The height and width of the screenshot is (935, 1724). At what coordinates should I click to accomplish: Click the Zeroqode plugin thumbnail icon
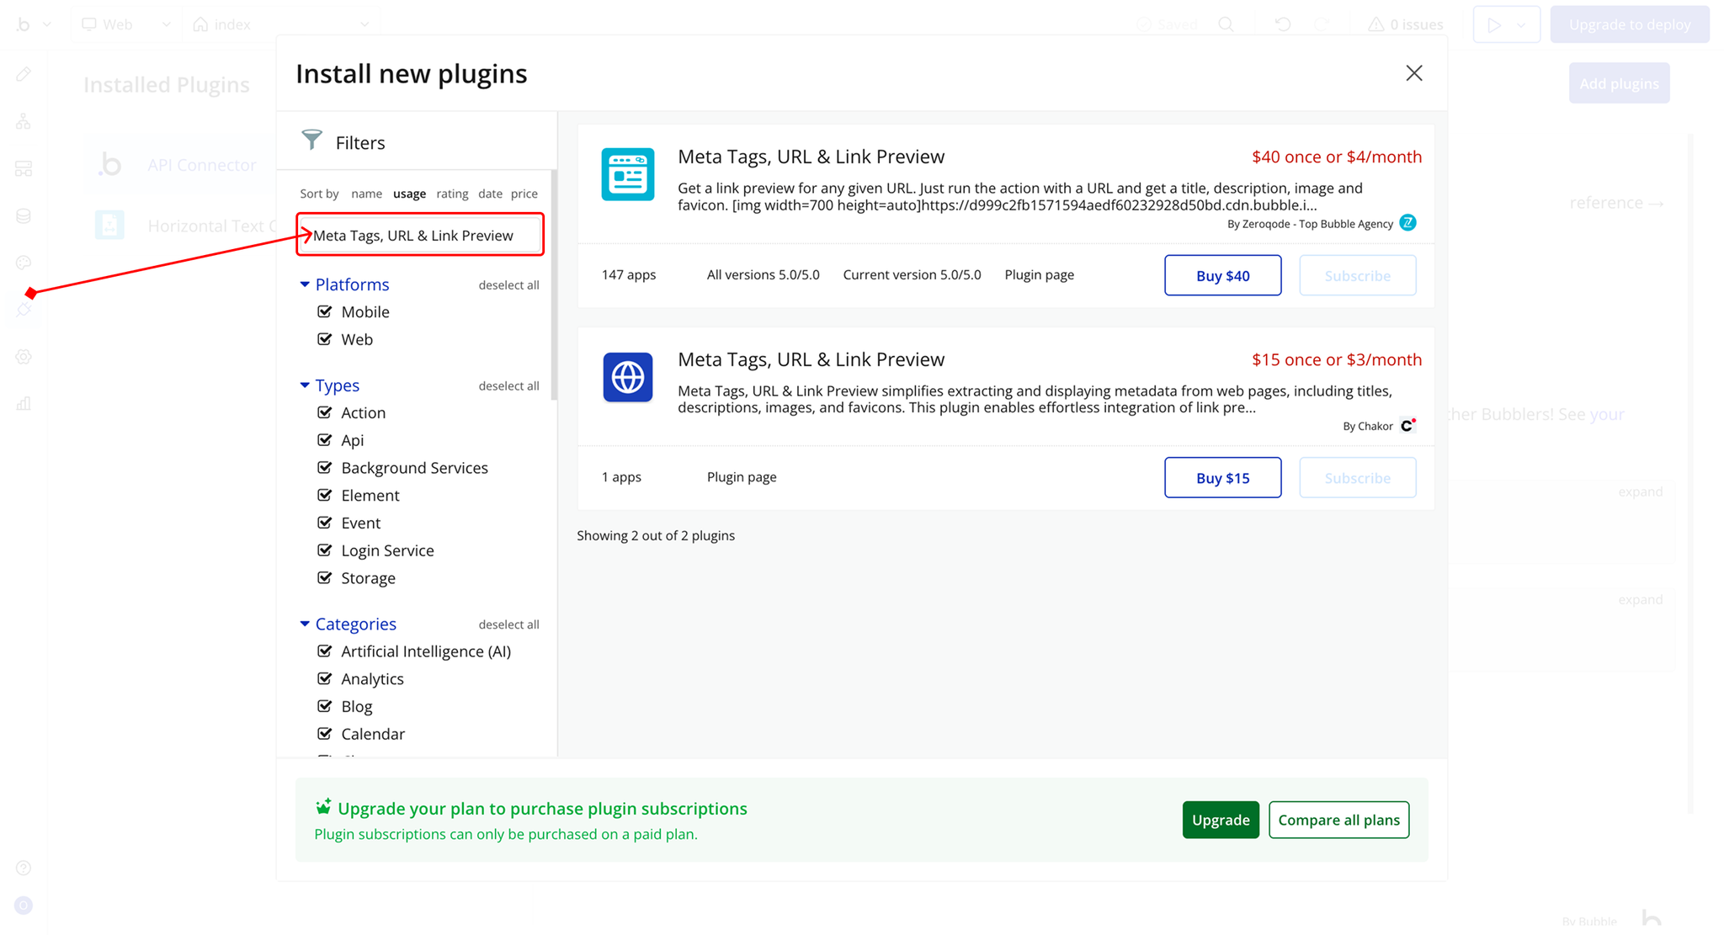pyautogui.click(x=627, y=174)
